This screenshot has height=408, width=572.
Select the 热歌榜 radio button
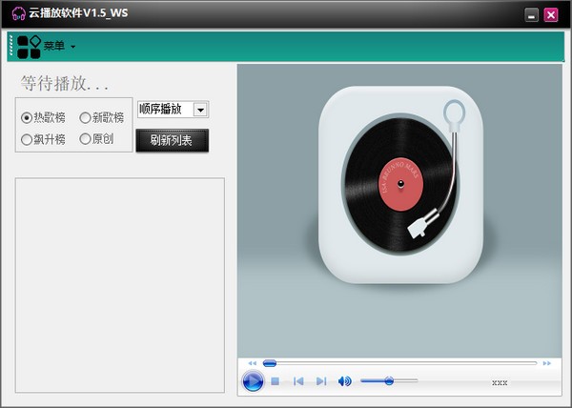[27, 118]
